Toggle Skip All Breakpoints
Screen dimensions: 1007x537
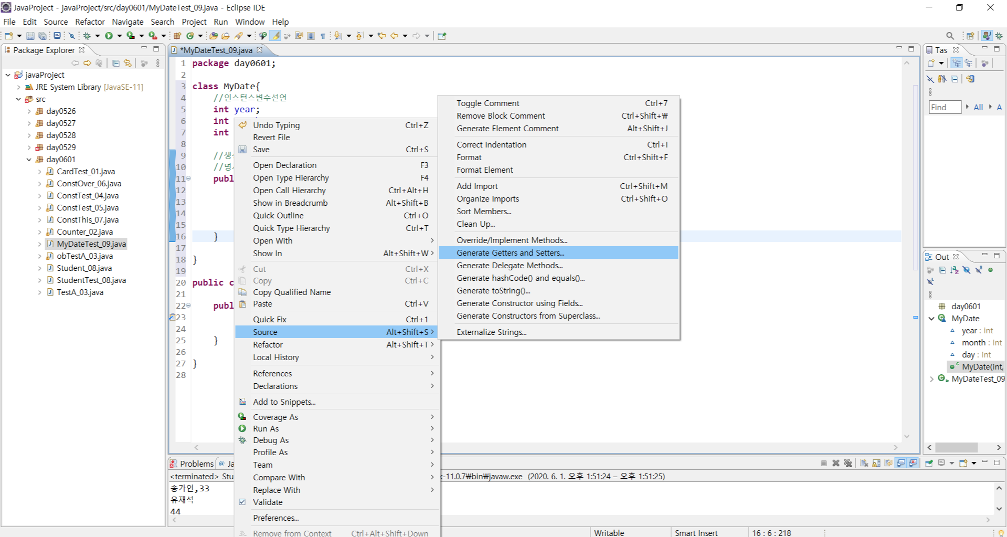coord(72,36)
